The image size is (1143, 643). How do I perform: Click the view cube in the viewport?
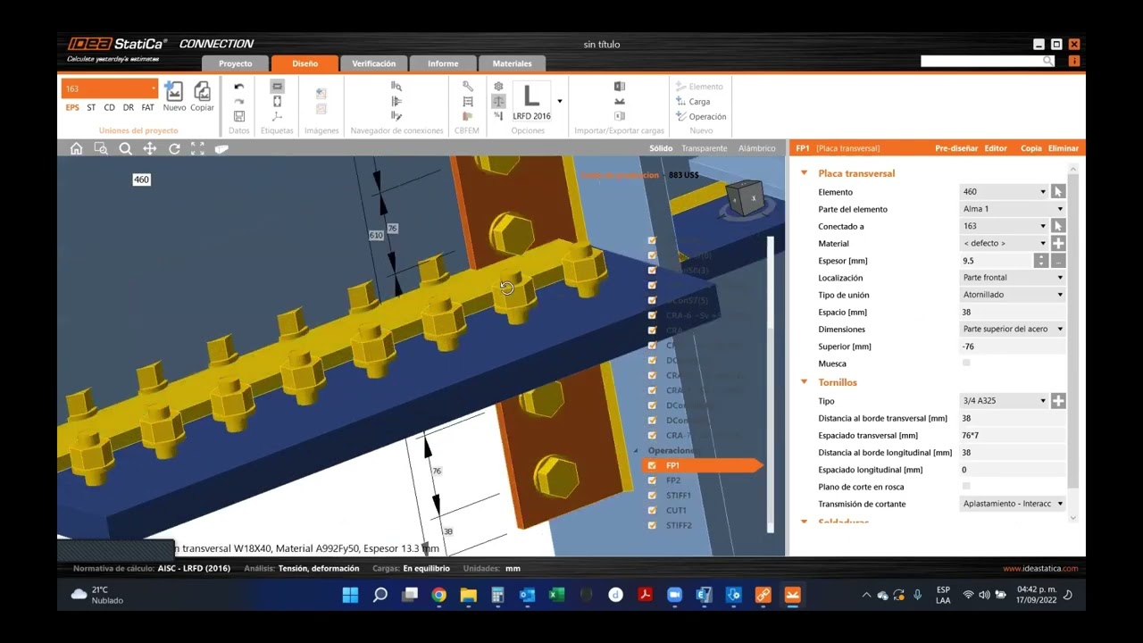(x=744, y=198)
